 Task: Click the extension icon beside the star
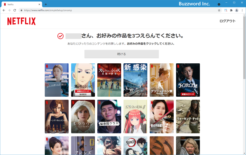pyautogui.click(x=226, y=10)
